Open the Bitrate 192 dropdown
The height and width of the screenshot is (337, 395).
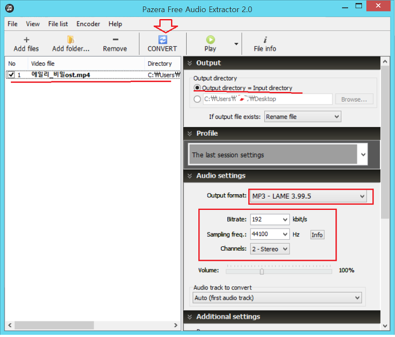click(x=270, y=220)
